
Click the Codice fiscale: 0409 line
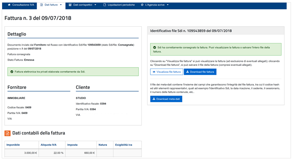point(19,108)
